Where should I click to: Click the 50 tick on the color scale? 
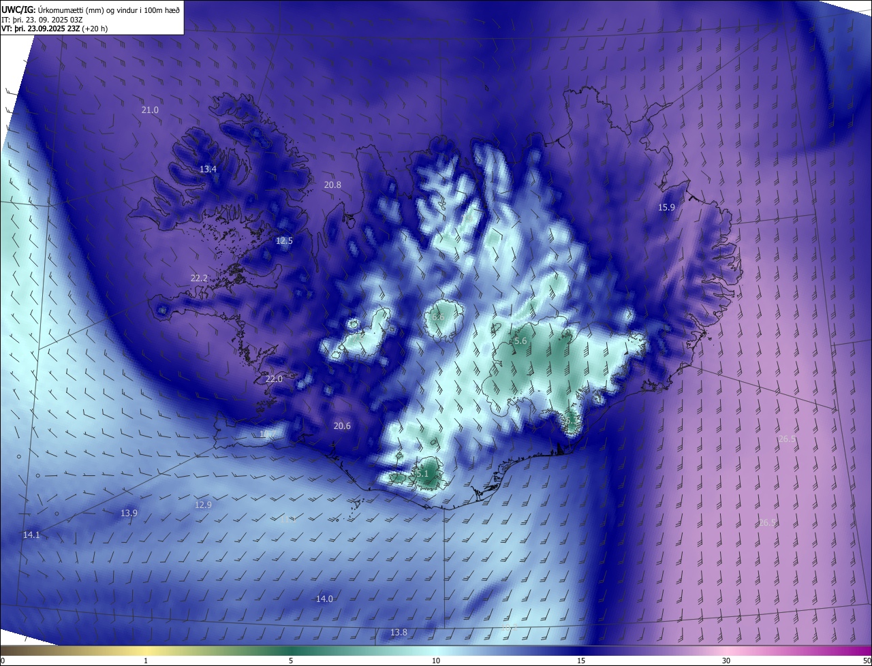(x=867, y=661)
